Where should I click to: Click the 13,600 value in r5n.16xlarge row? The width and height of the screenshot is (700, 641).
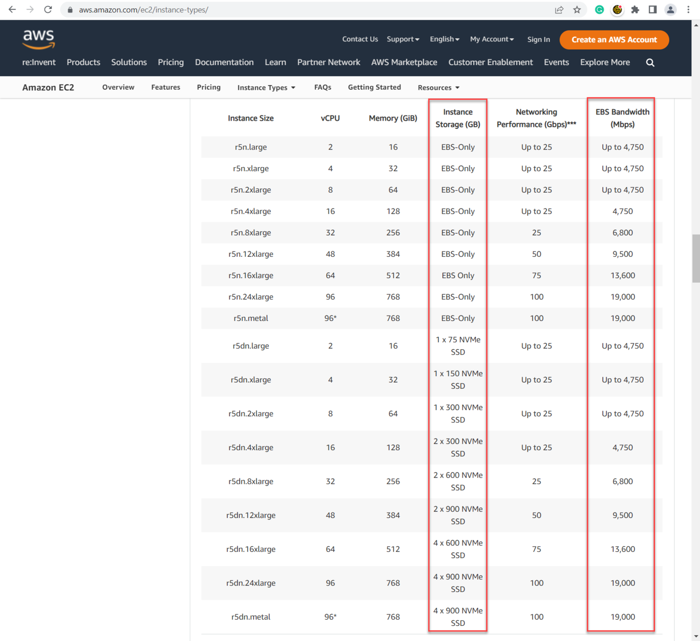point(623,275)
